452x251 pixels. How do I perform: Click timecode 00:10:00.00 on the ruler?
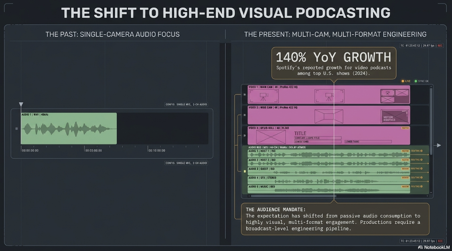[x=157, y=151]
